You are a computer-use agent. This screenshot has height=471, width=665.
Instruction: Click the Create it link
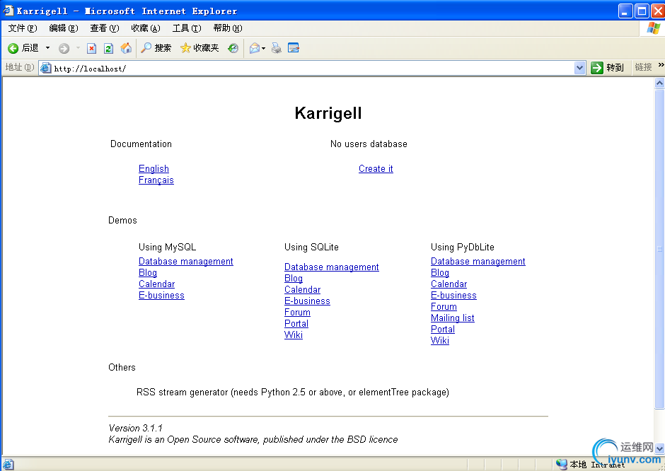click(x=376, y=169)
